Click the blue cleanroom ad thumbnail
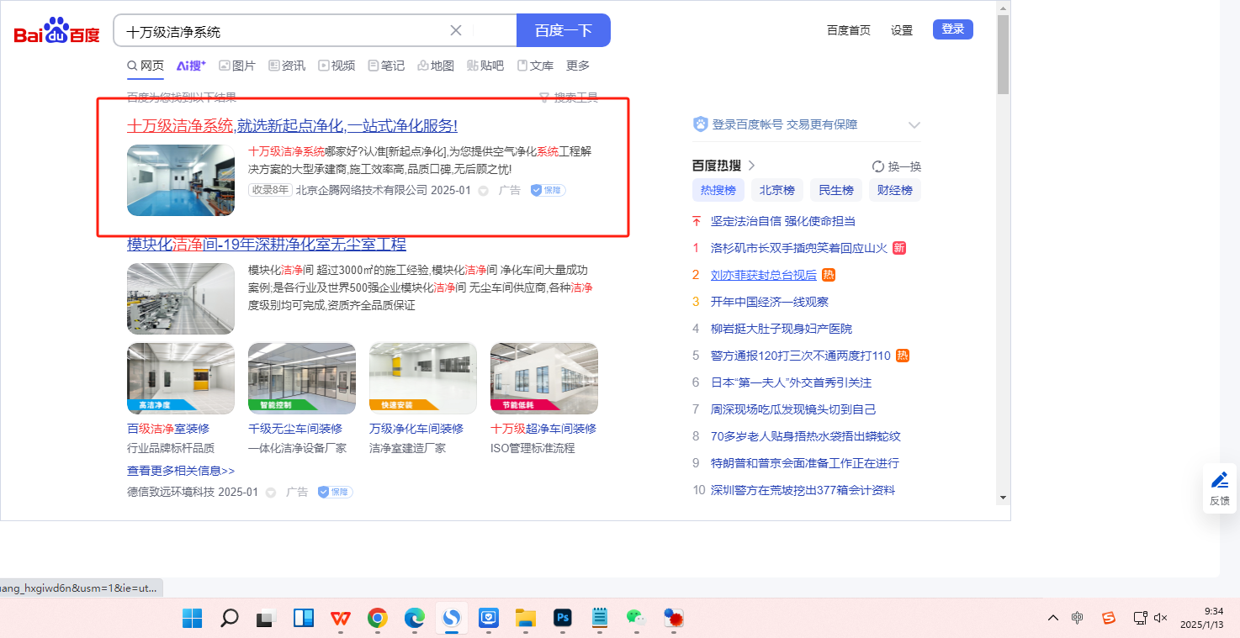The image size is (1240, 638). click(181, 181)
